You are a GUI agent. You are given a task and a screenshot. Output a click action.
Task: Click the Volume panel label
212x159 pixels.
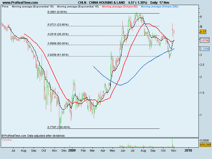7,140
